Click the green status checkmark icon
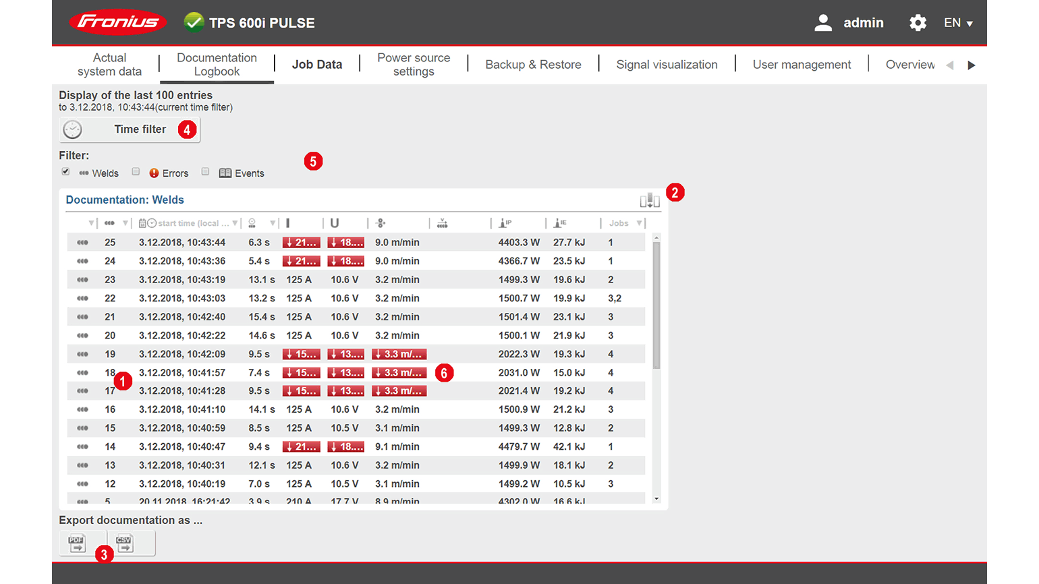Image resolution: width=1039 pixels, height=584 pixels. [194, 22]
